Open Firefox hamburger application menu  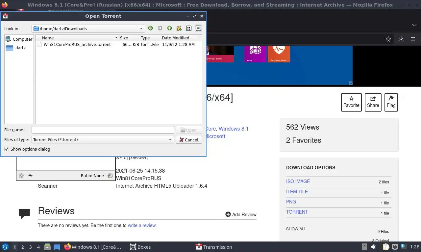pyautogui.click(x=413, y=39)
